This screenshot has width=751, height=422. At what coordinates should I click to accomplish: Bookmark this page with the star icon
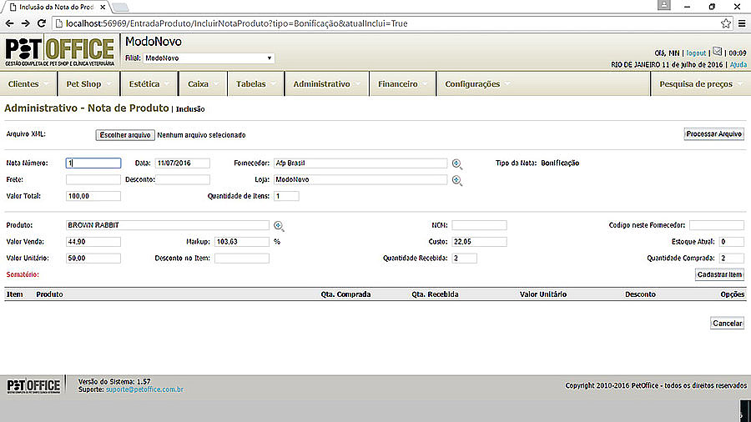click(x=725, y=23)
